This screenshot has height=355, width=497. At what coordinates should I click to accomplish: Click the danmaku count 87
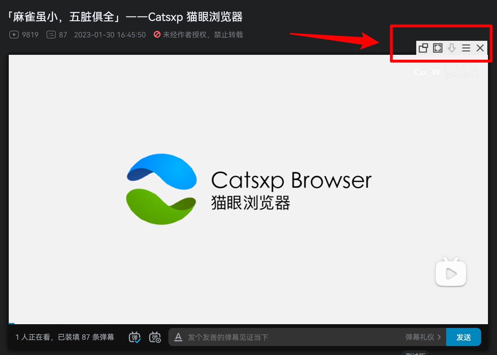57,35
